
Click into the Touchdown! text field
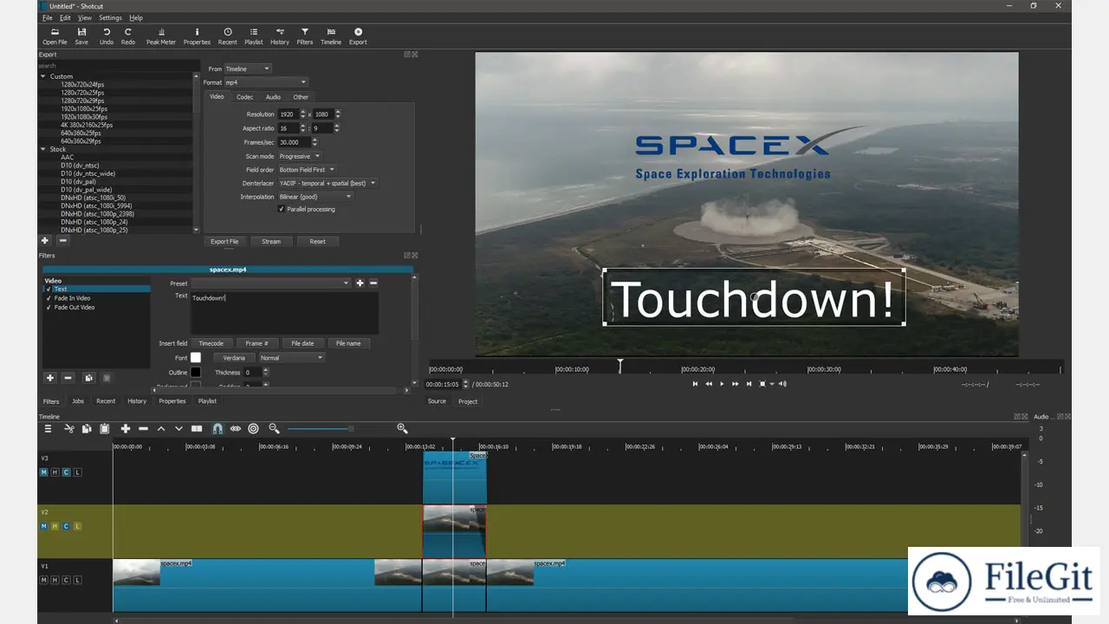point(284,313)
